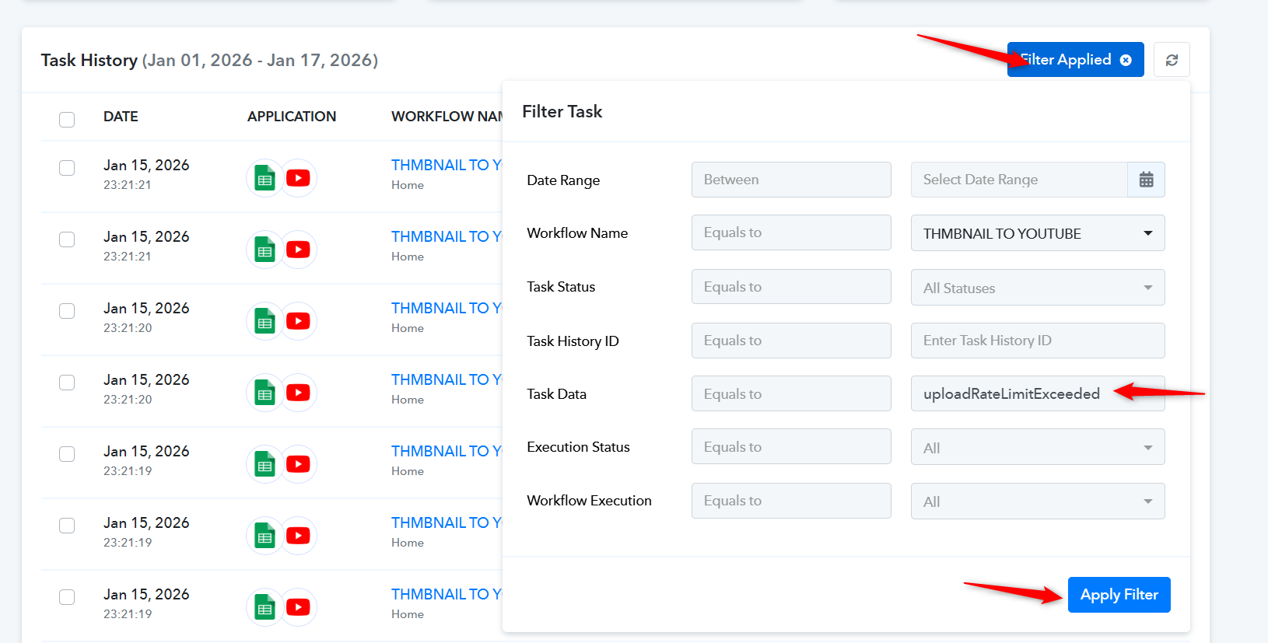Click the Enter Task History ID field

1037,341
